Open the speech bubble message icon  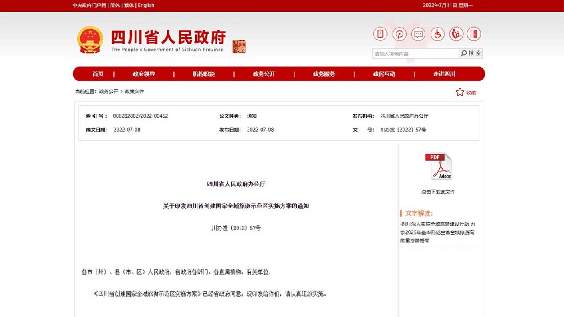point(418,34)
